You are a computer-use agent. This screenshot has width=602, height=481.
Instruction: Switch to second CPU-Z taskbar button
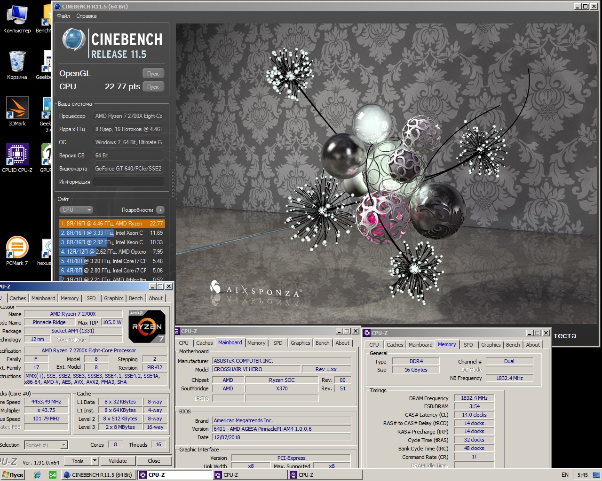point(249,475)
